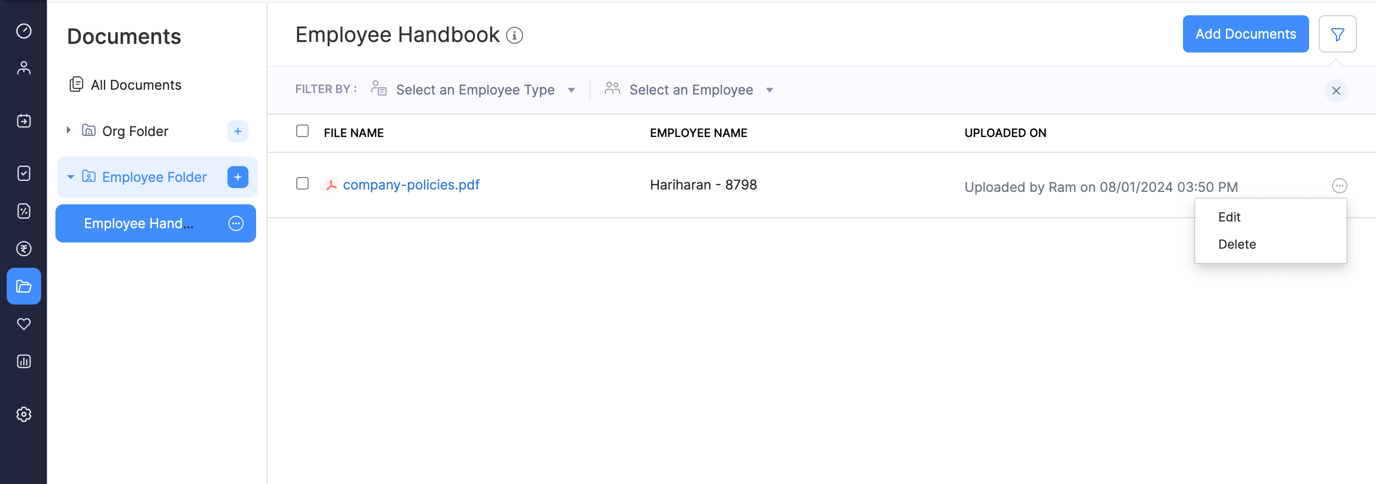Check the box for company-policies.pdf
This screenshot has width=1376, height=484.
click(x=302, y=184)
